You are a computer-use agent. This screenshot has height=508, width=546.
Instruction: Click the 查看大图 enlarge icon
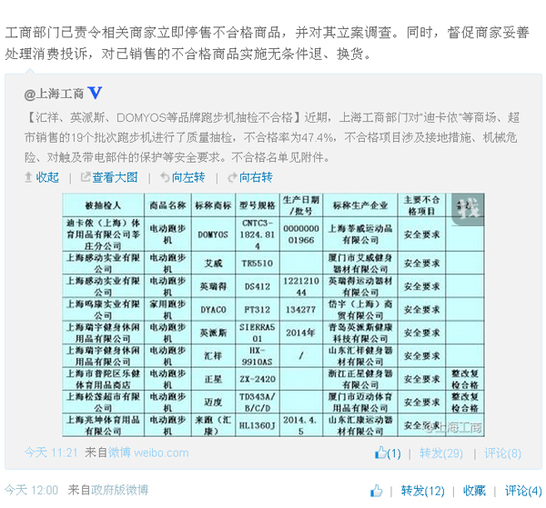pos(86,177)
